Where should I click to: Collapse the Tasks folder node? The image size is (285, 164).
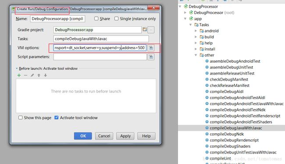pos(190,25)
